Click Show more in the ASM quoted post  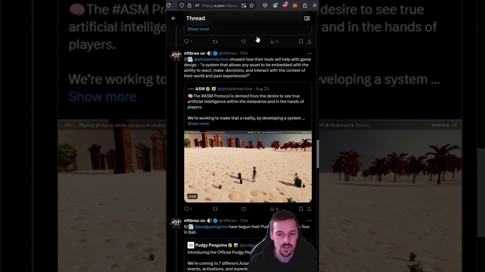198,124
